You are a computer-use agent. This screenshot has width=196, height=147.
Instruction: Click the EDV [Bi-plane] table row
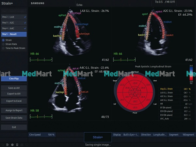click(176, 111)
